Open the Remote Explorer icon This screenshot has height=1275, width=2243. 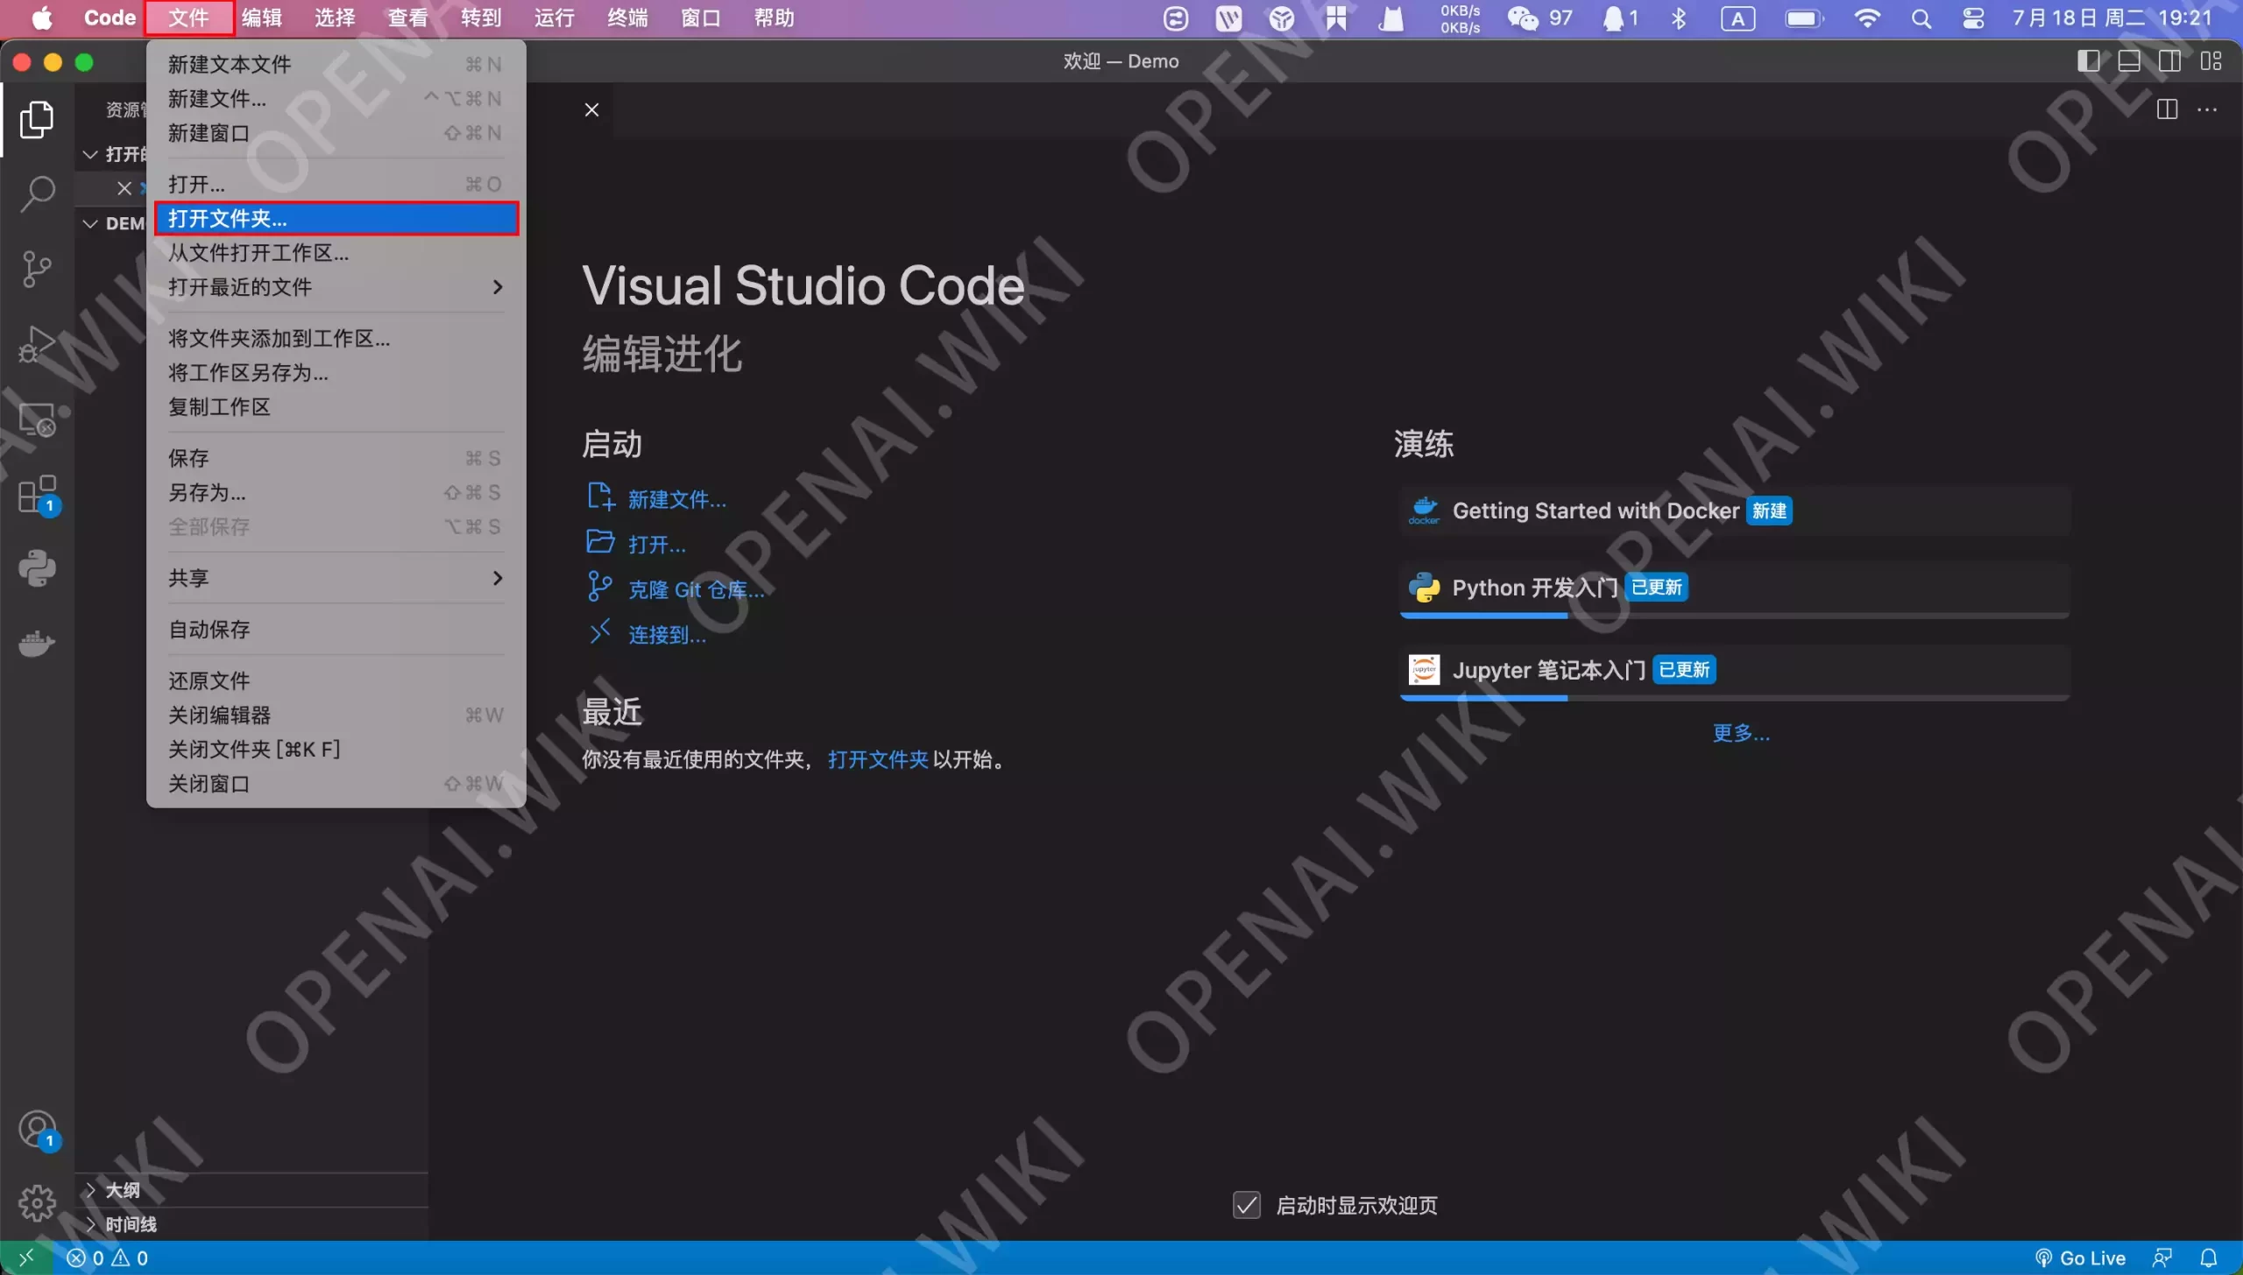[37, 420]
